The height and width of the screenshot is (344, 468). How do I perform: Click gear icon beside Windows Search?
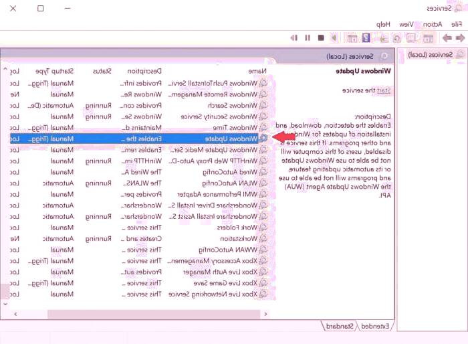[x=263, y=106]
